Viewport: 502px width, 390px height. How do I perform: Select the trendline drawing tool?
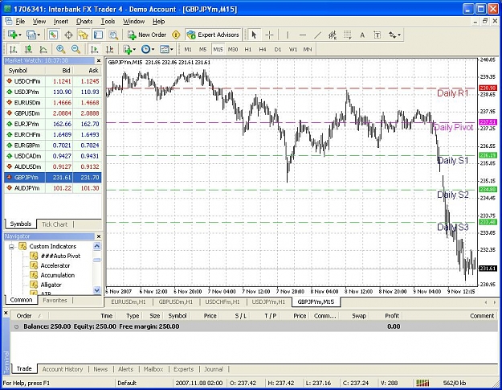(317, 35)
